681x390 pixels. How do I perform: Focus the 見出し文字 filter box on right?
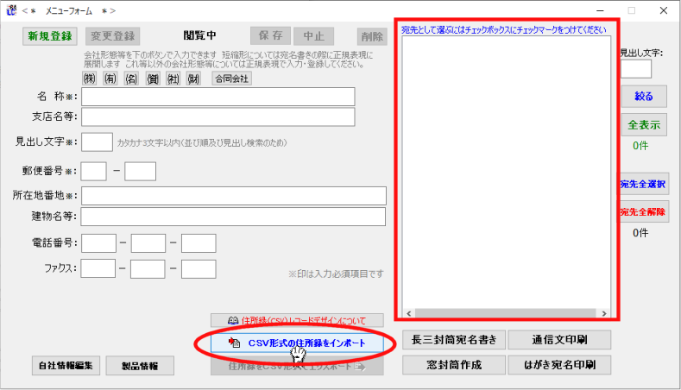636,69
